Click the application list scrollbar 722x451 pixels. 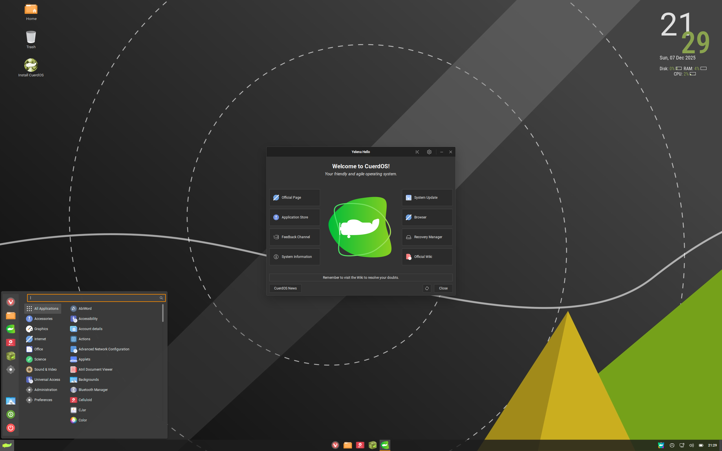pos(163,313)
